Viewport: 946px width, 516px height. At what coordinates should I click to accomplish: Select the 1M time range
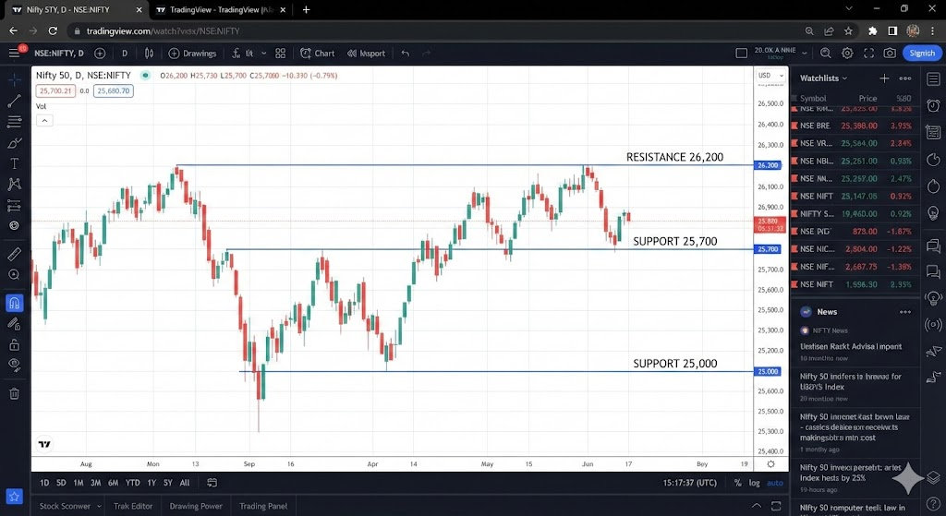[79, 483]
